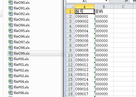Image resolution: width=136 pixels, height=97 pixels.
Task: Click cell containing 099005
Action: [85, 36]
